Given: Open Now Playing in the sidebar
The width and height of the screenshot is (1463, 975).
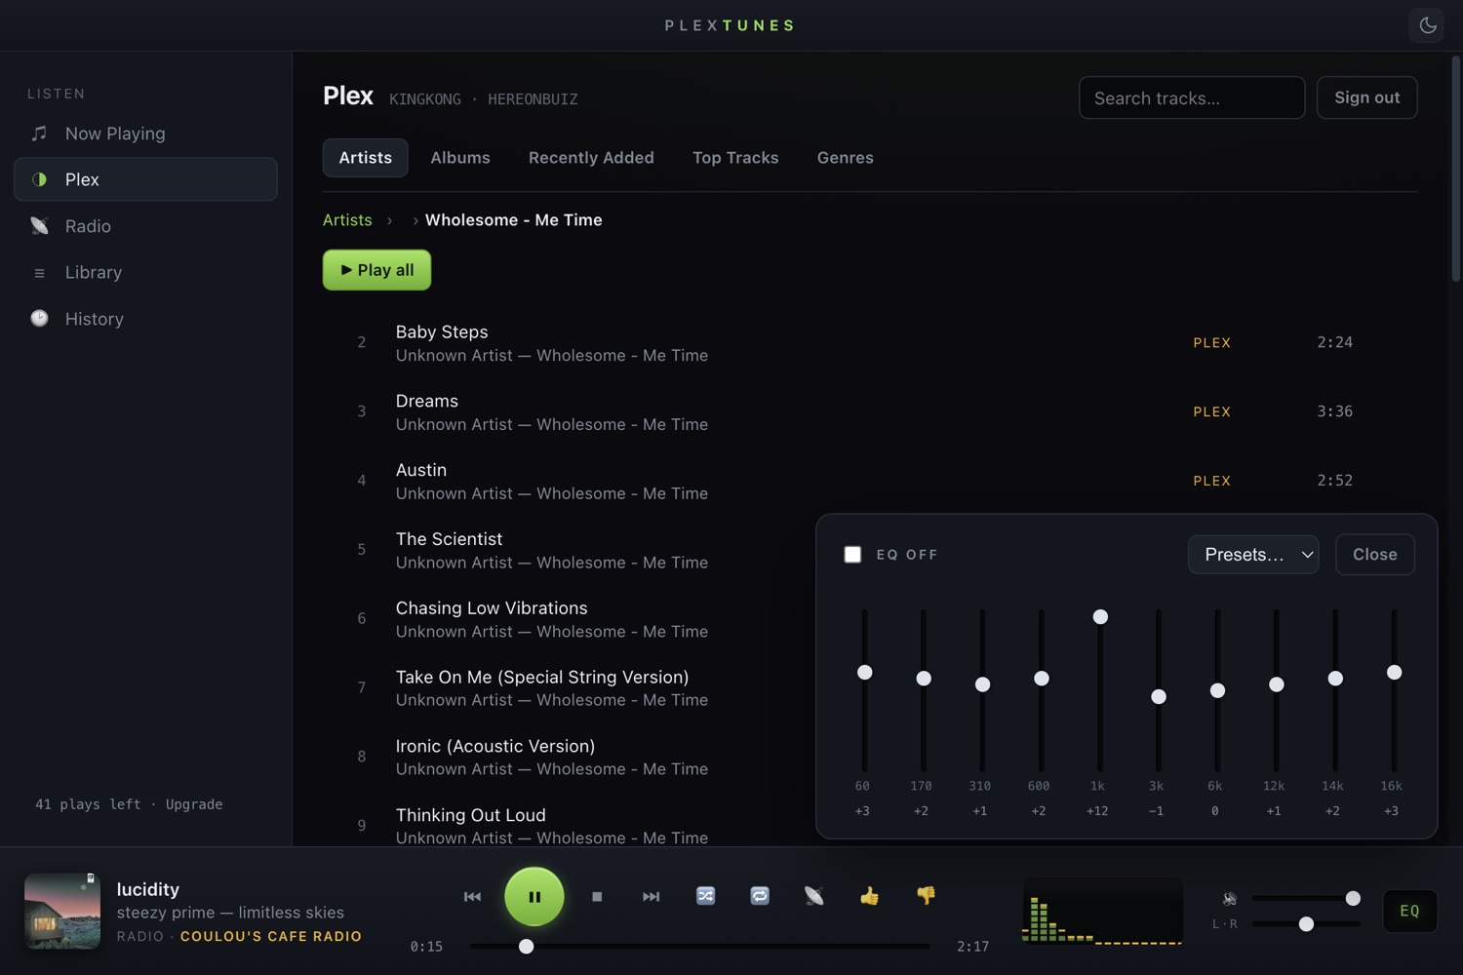Looking at the screenshot, I should pos(145,134).
